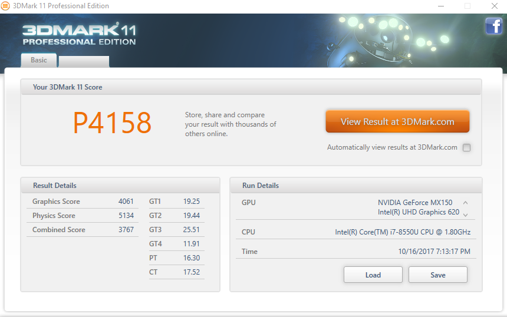Save the benchmark result
This screenshot has height=317, width=507.
coord(438,275)
